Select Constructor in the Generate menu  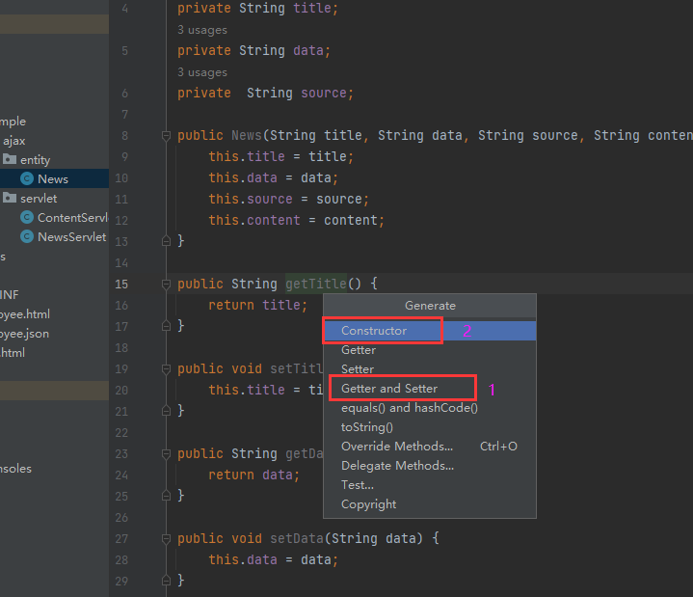[374, 331]
